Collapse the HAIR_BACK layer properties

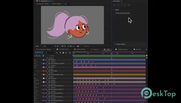[42, 71]
